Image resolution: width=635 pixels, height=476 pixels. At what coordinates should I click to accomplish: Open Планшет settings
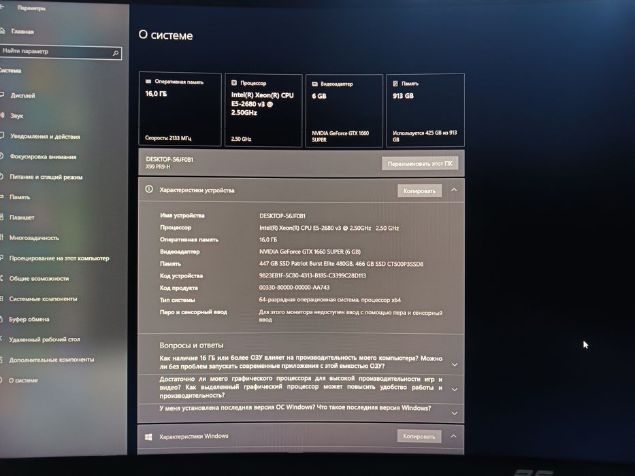[22, 218]
